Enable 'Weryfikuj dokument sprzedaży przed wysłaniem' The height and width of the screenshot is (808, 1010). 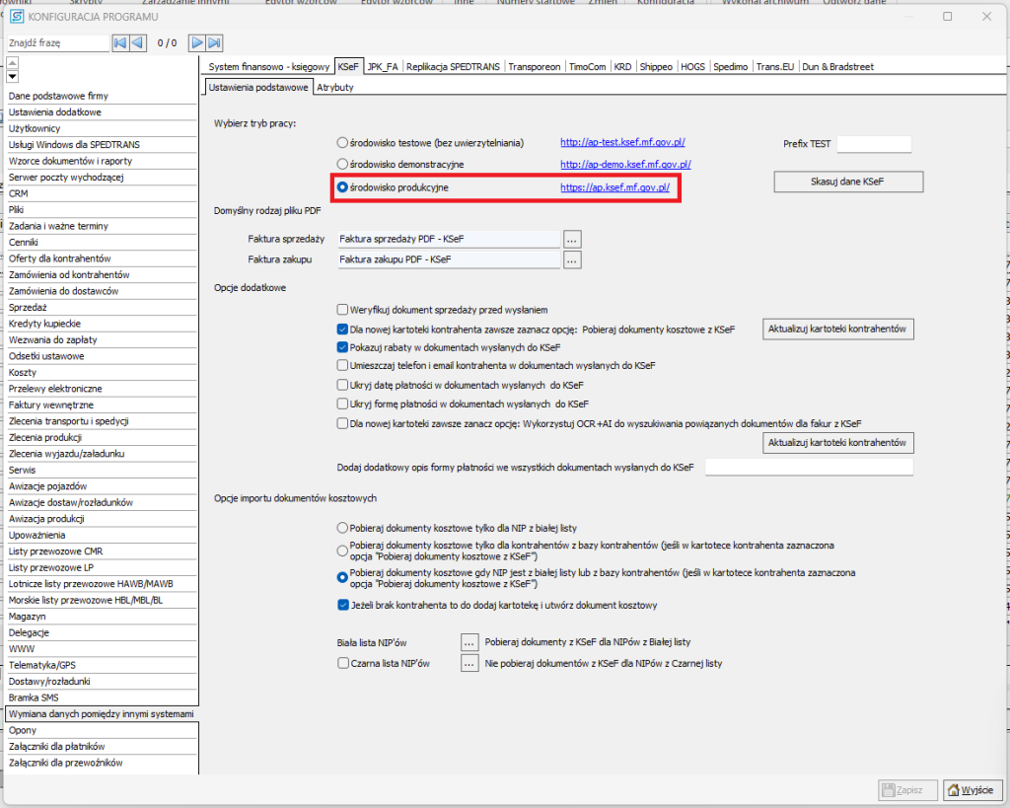(342, 309)
